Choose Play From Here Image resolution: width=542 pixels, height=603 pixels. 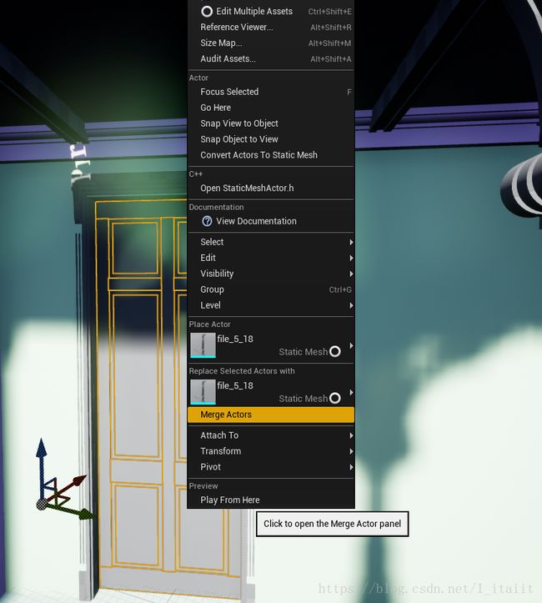(x=271, y=500)
